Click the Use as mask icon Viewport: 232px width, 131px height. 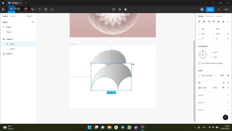[x=126, y=10]
